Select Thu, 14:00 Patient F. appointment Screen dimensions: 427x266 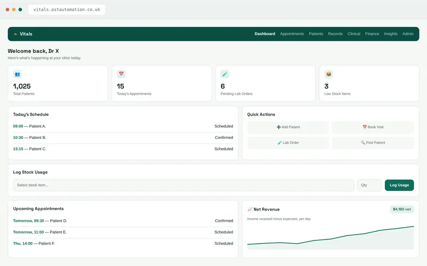tap(123, 244)
